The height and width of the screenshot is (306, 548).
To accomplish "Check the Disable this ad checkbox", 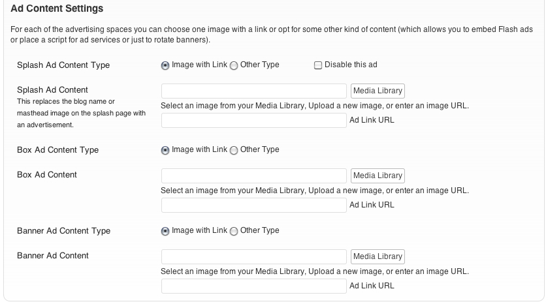I will pos(318,65).
